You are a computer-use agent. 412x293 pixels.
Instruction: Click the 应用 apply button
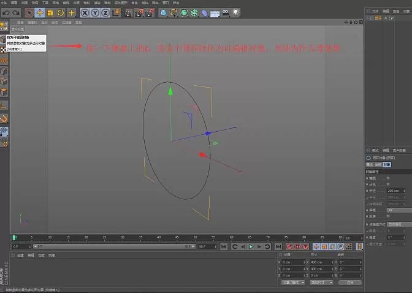tap(350, 283)
